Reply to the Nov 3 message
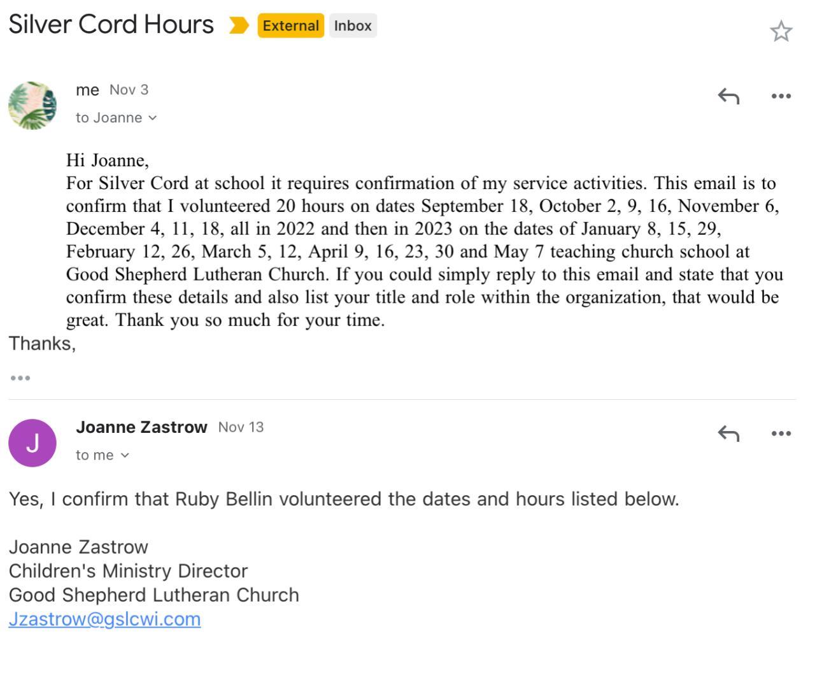This screenshot has height=685, width=815. pyautogui.click(x=728, y=96)
